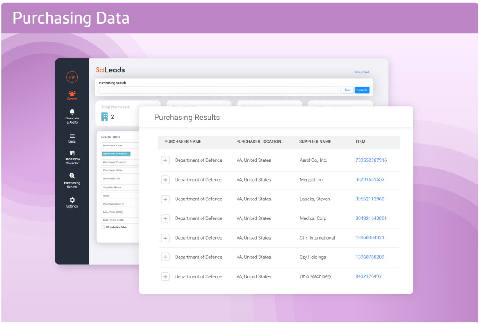Enable the PO Includes Price checkbox
The height and width of the screenshot is (324, 479).
pos(103,227)
